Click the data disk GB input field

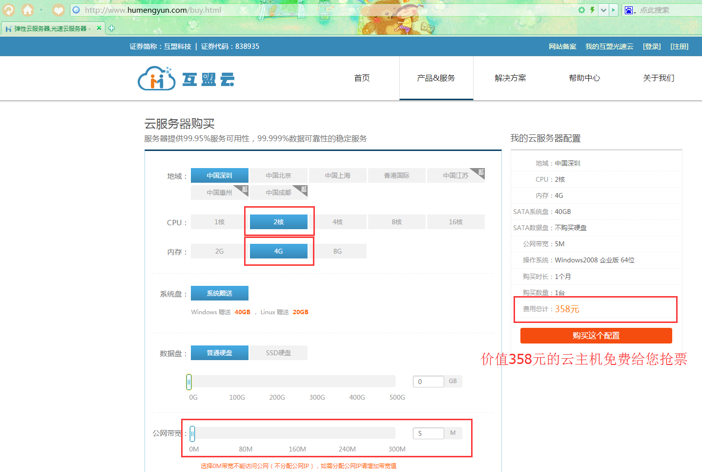(x=429, y=382)
